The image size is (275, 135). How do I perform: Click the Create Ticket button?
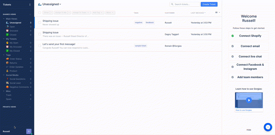coord(209,4)
